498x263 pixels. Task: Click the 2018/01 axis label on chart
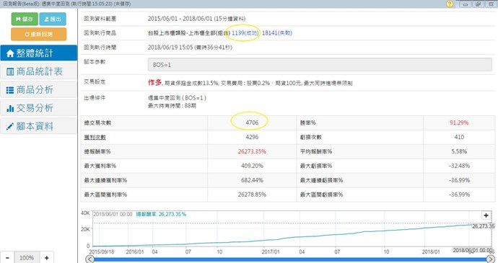(x=431, y=251)
